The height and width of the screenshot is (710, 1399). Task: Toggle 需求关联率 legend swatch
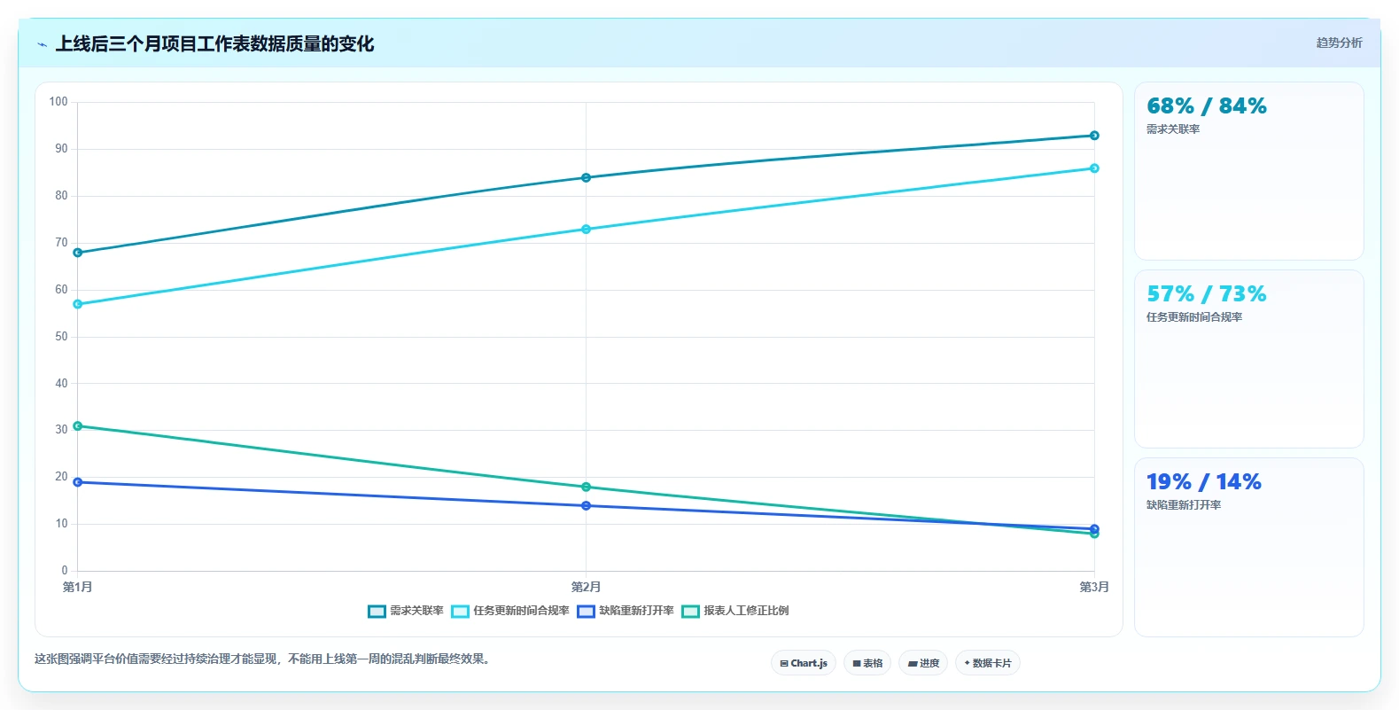tap(377, 611)
